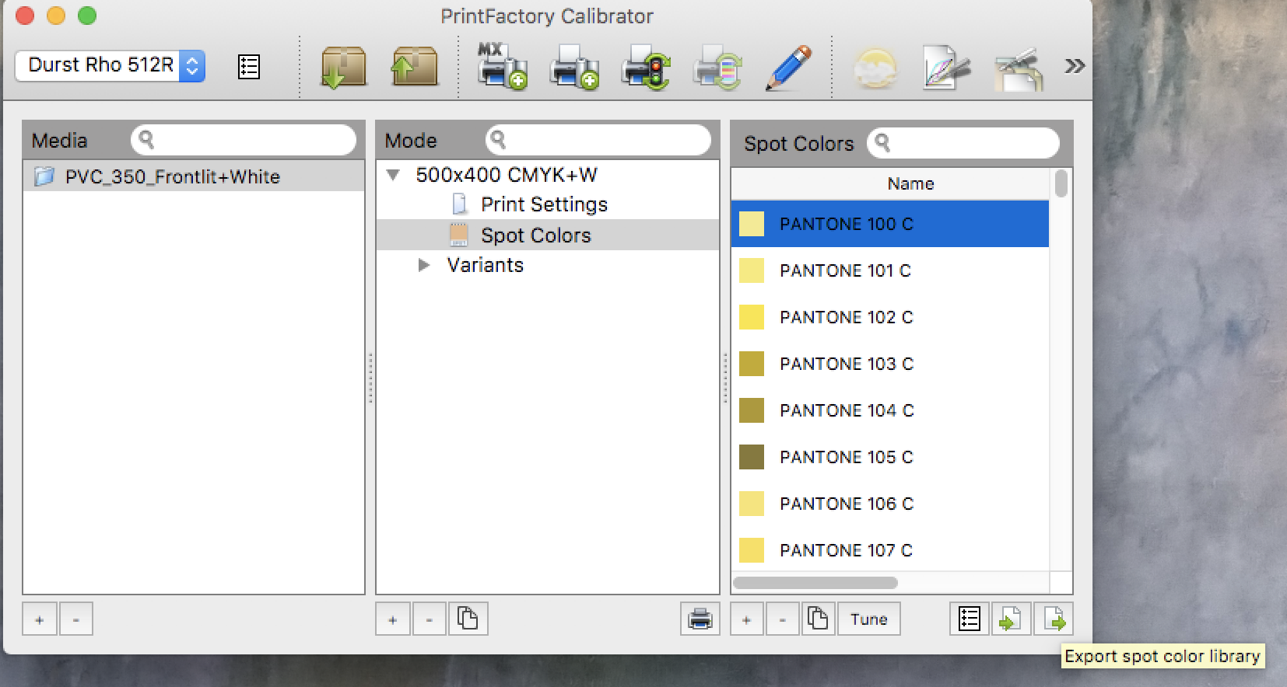Click the PANTONE 103 C color swatch
The width and height of the screenshot is (1287, 687).
[x=752, y=364]
